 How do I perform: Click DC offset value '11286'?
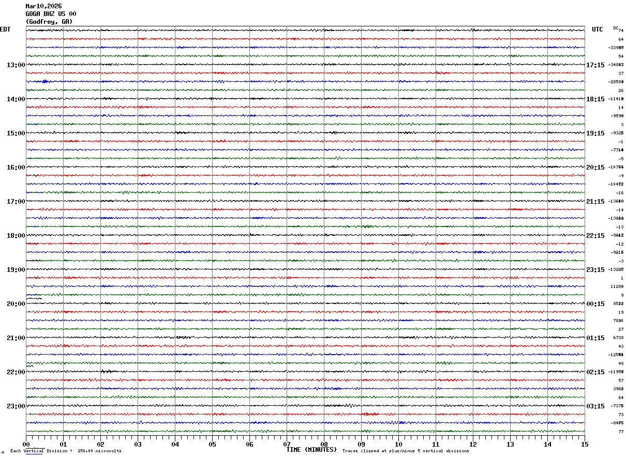coord(617,286)
